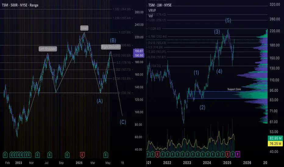Click the (5) Elliott wave label
Viewport: 284px width, 167px height.
click(x=228, y=20)
